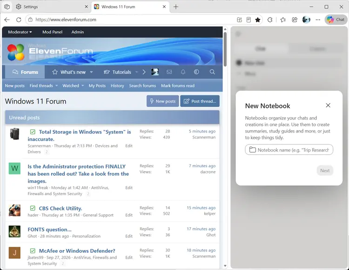This screenshot has width=349, height=270.
Task: Open Admin menu item
Action: [x=77, y=32]
